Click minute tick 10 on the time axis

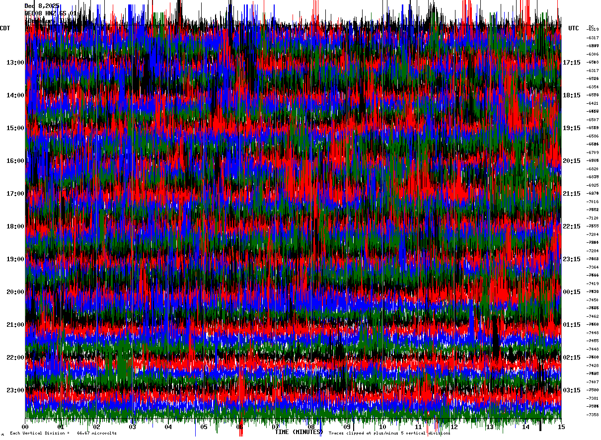(382, 427)
